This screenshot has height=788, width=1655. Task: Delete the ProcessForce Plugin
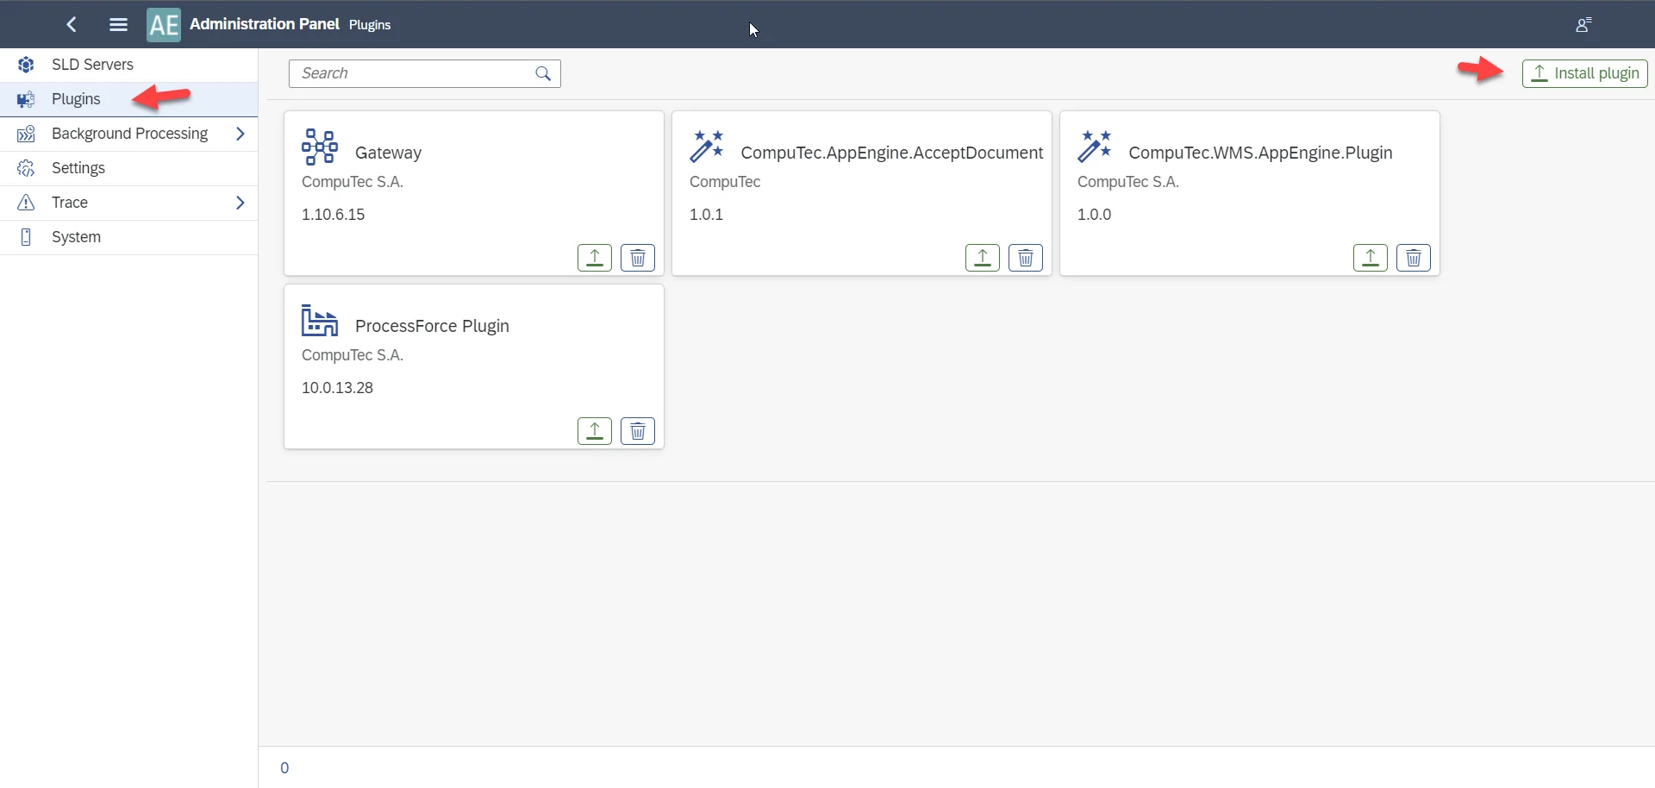click(x=638, y=431)
